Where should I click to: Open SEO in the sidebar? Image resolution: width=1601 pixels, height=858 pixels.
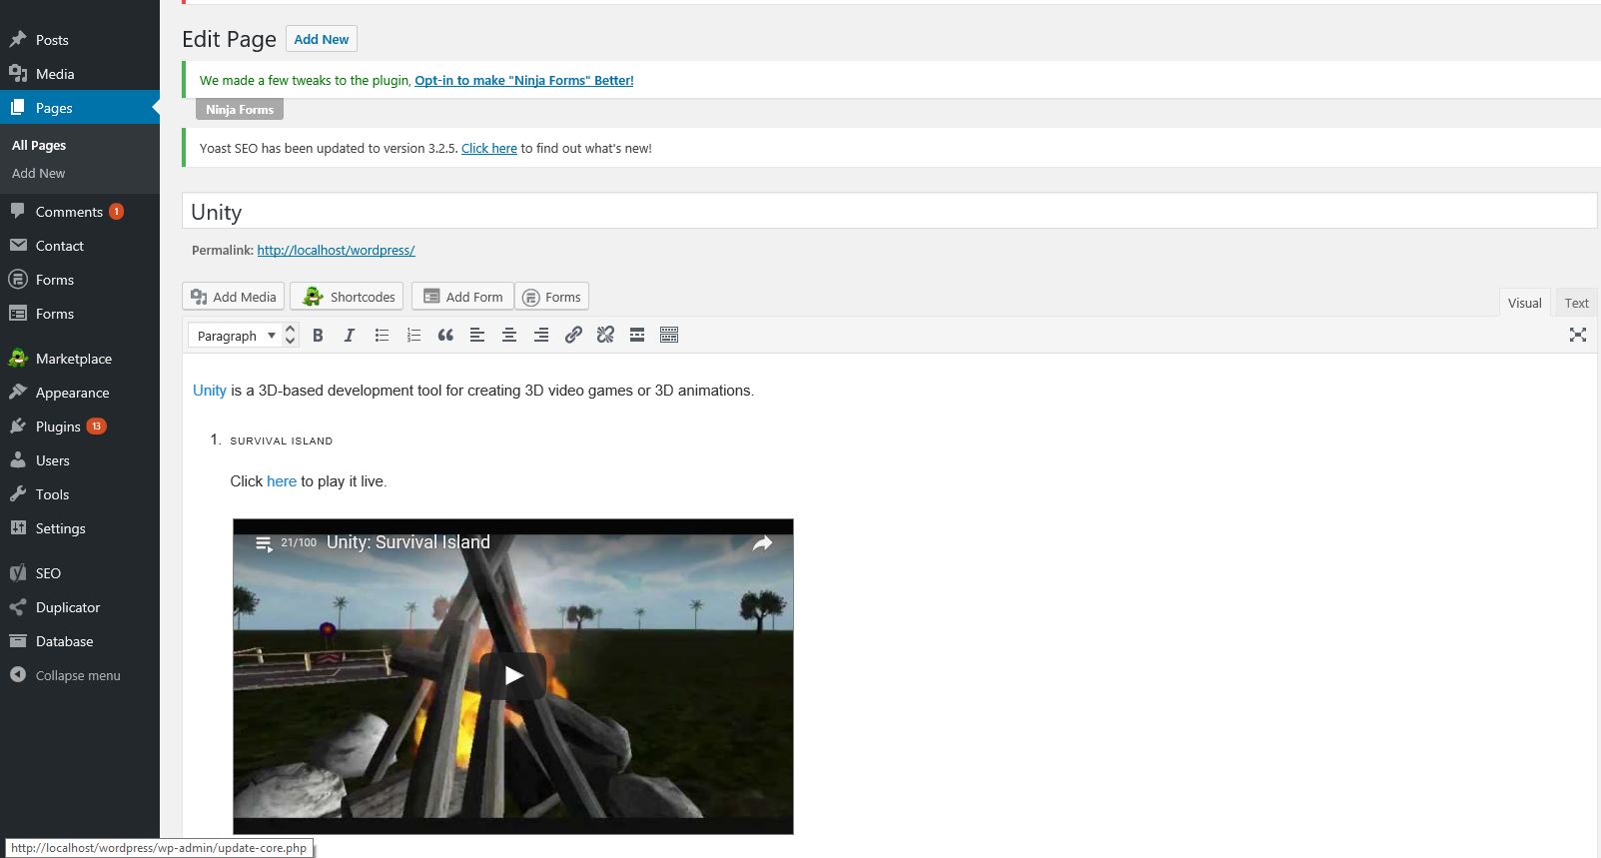coord(80,573)
